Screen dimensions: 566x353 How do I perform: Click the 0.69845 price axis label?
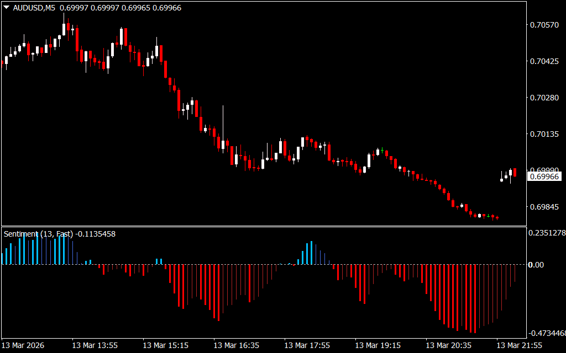point(544,207)
